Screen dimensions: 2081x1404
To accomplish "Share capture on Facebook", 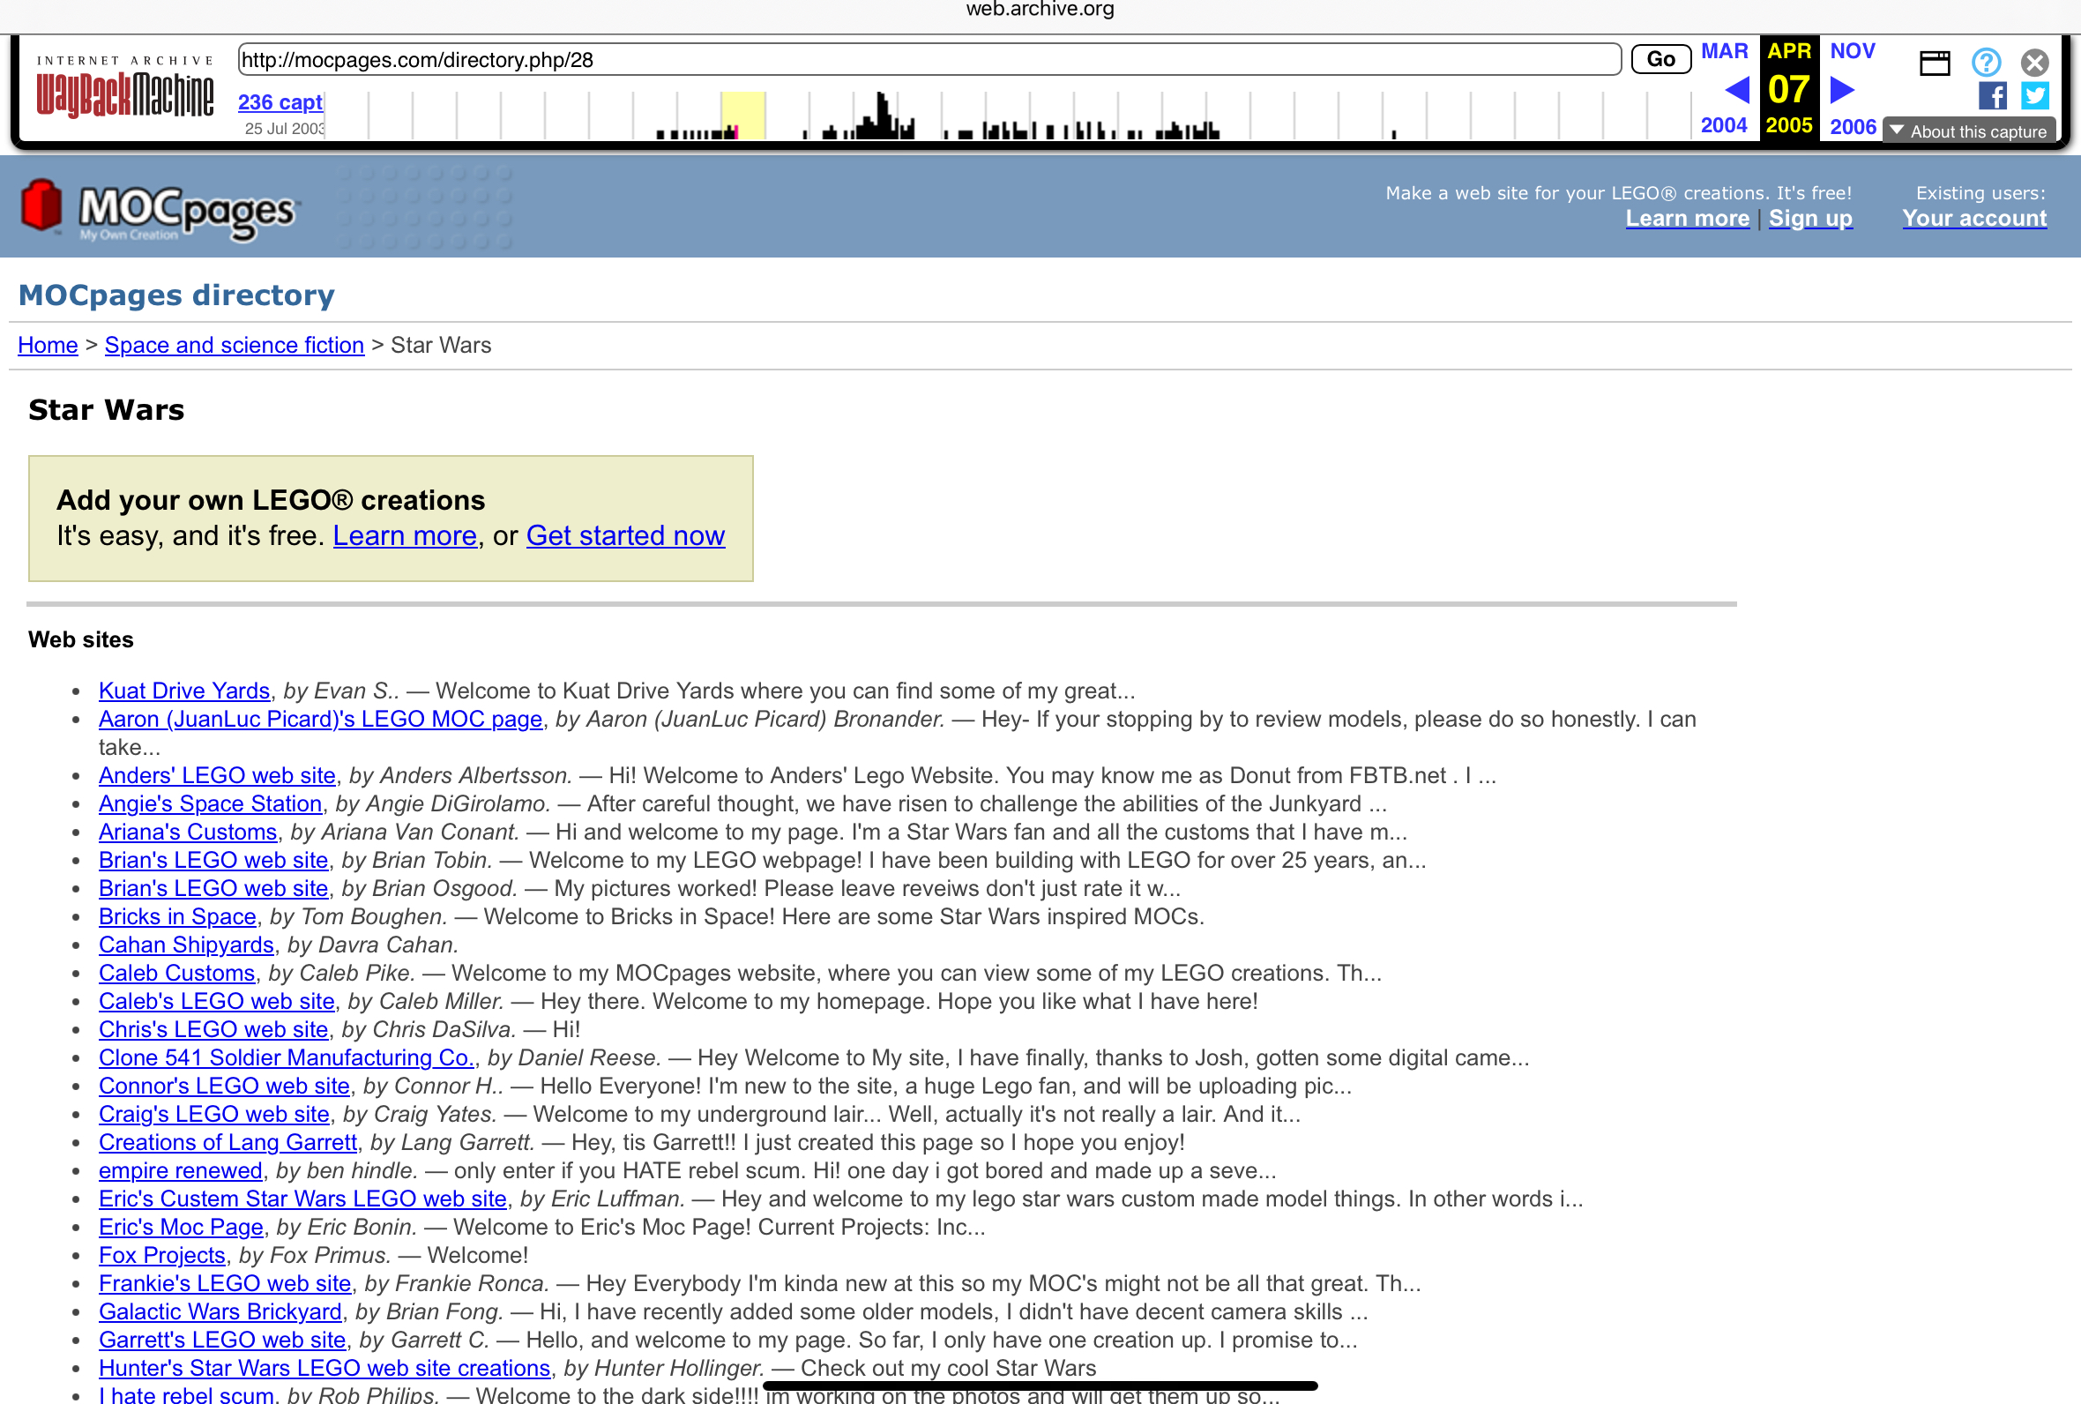I will (x=1993, y=96).
